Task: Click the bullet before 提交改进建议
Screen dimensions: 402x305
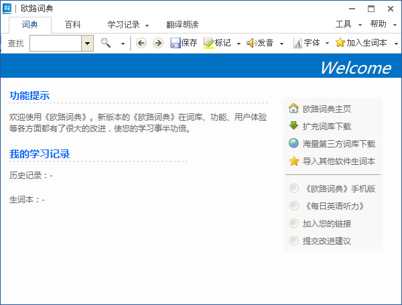Action: pyautogui.click(x=294, y=241)
